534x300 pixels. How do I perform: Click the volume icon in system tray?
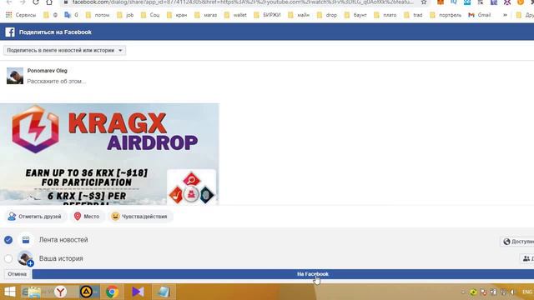(513, 292)
